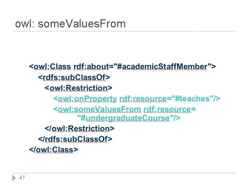
Task: Click the blue arrow marker beside slide number
Action: [13, 178]
